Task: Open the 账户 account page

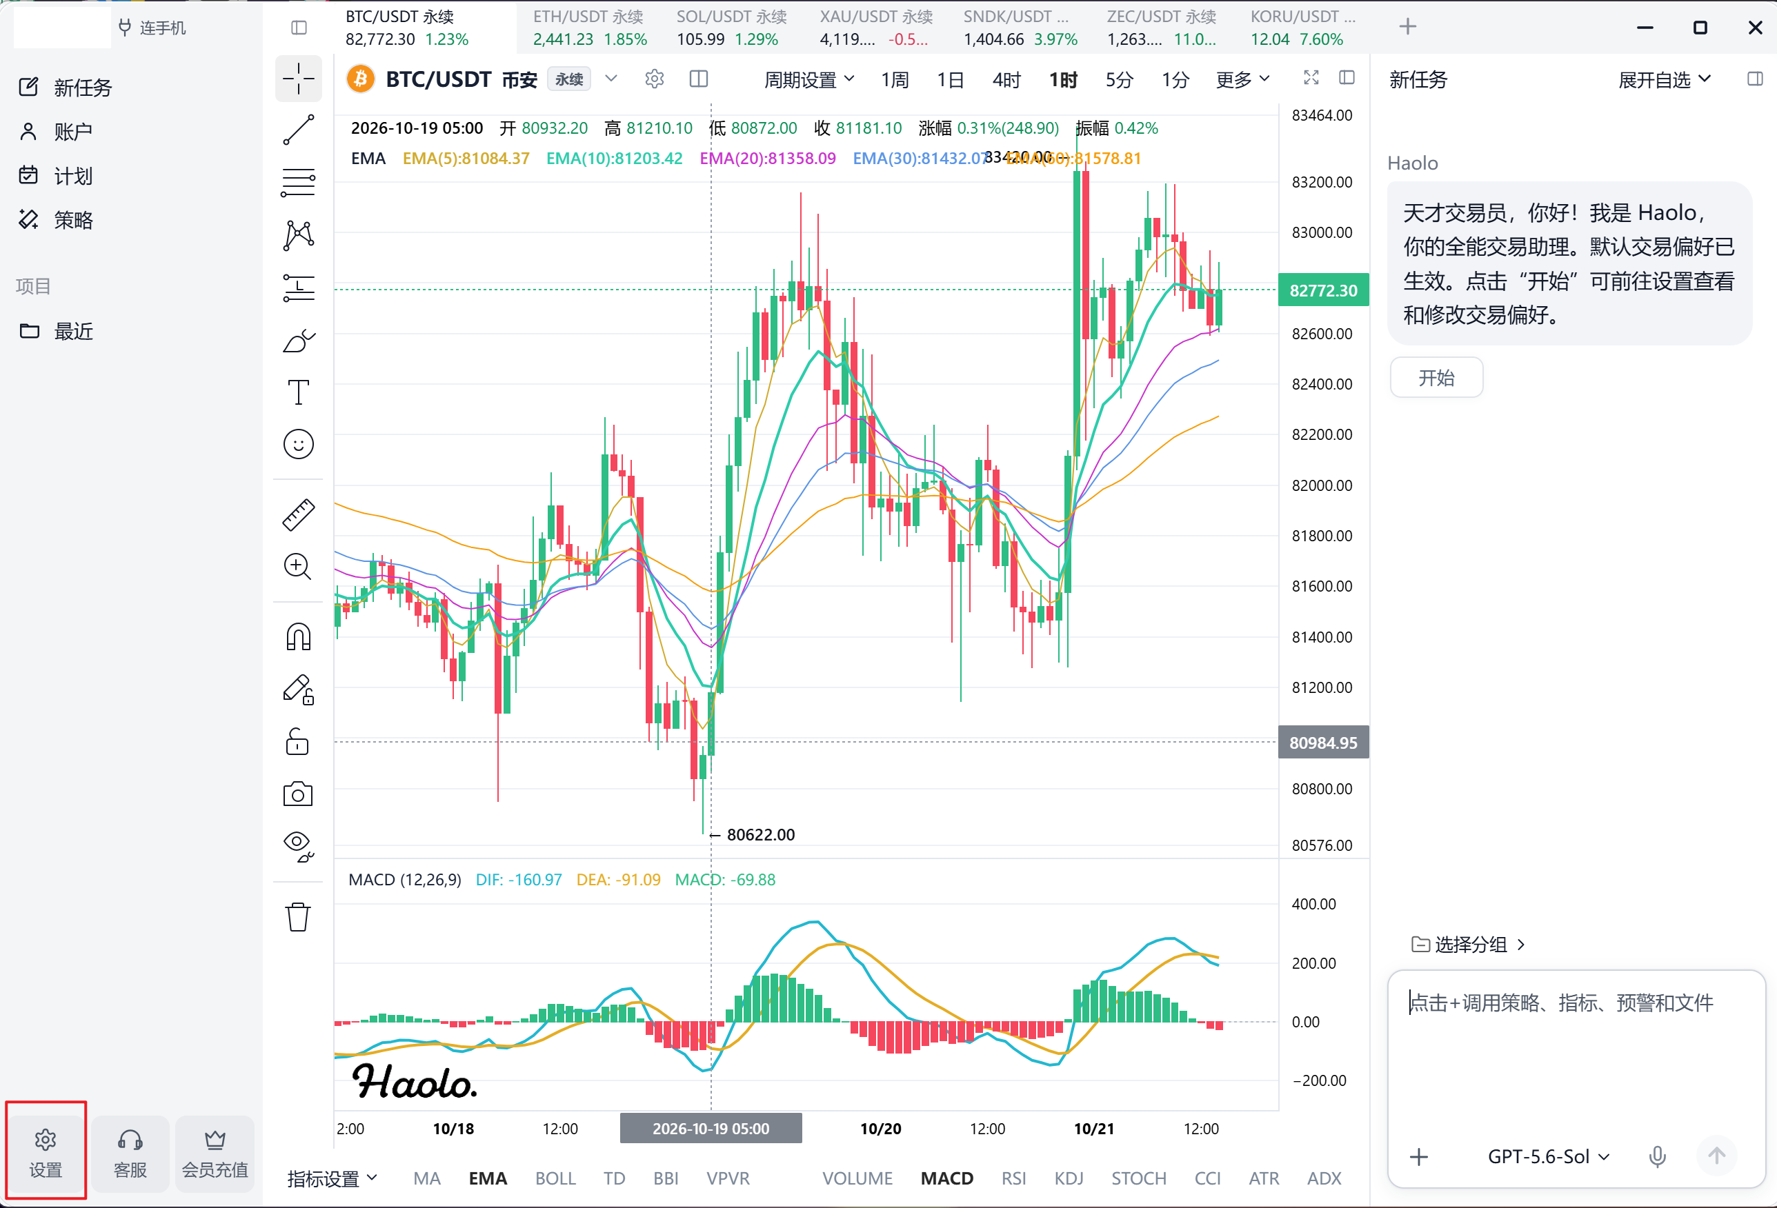Action: click(x=55, y=132)
